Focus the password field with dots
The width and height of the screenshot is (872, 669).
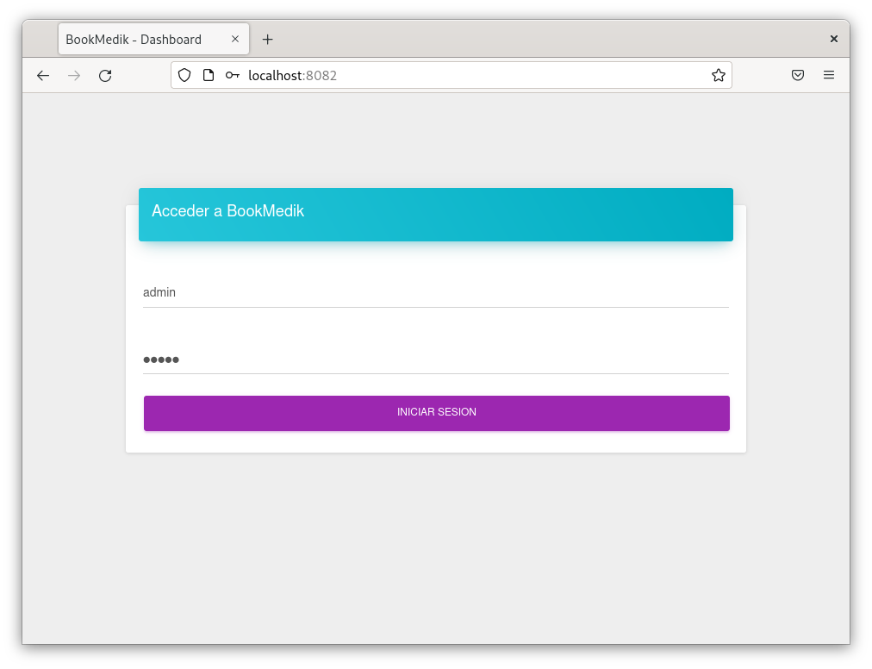coord(435,360)
